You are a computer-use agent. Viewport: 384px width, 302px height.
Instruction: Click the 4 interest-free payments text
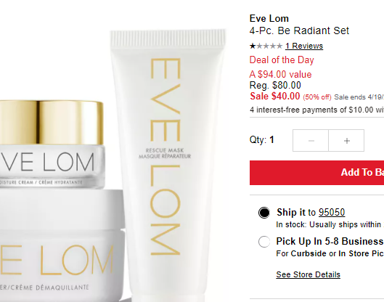click(x=317, y=110)
